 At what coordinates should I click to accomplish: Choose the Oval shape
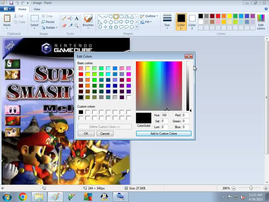(x=111, y=17)
